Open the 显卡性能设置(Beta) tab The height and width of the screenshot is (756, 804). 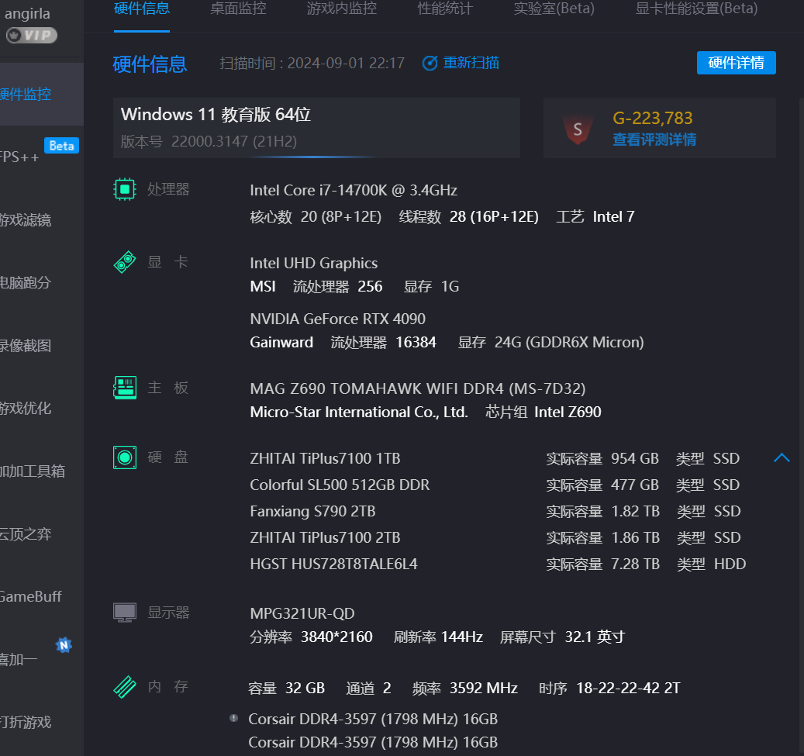pos(696,9)
